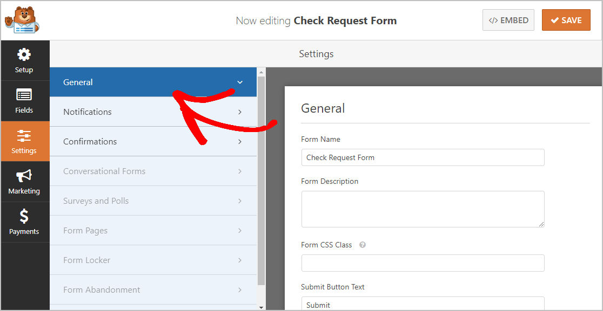
Task: Click into the Form Description textarea
Action: pos(423,209)
